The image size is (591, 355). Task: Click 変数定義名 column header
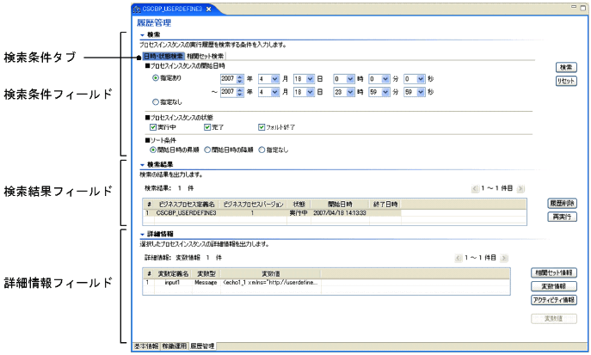[173, 273]
